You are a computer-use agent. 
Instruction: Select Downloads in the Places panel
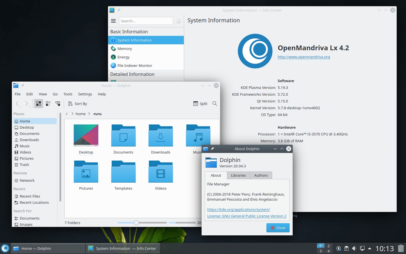point(35,140)
